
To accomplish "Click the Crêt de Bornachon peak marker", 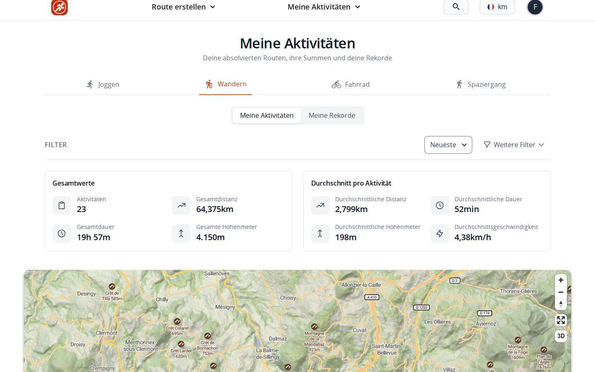I will pos(207,336).
